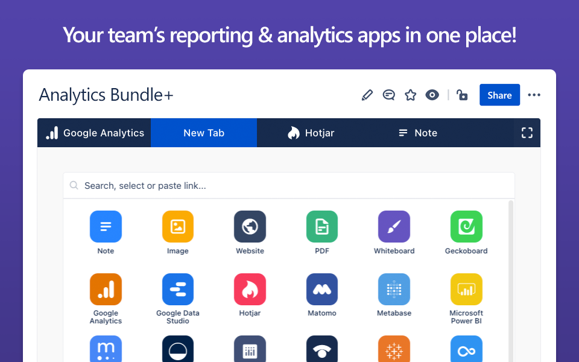Open the more actions ellipsis menu

pyautogui.click(x=534, y=95)
